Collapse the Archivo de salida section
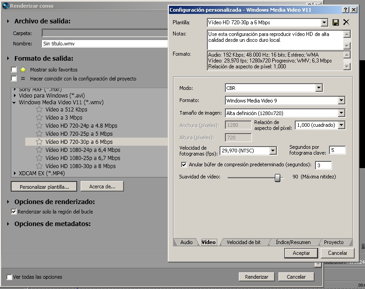 (x=8, y=21)
